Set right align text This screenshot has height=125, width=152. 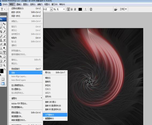pos(75,9)
